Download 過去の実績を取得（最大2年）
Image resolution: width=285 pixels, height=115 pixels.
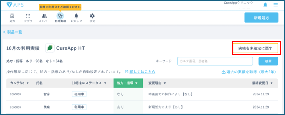(249, 72)
